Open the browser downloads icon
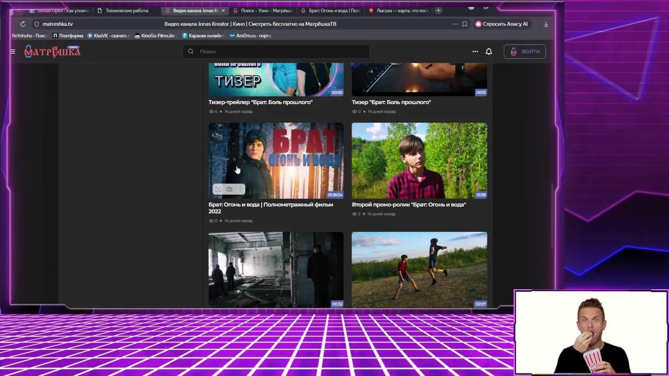 (x=546, y=24)
